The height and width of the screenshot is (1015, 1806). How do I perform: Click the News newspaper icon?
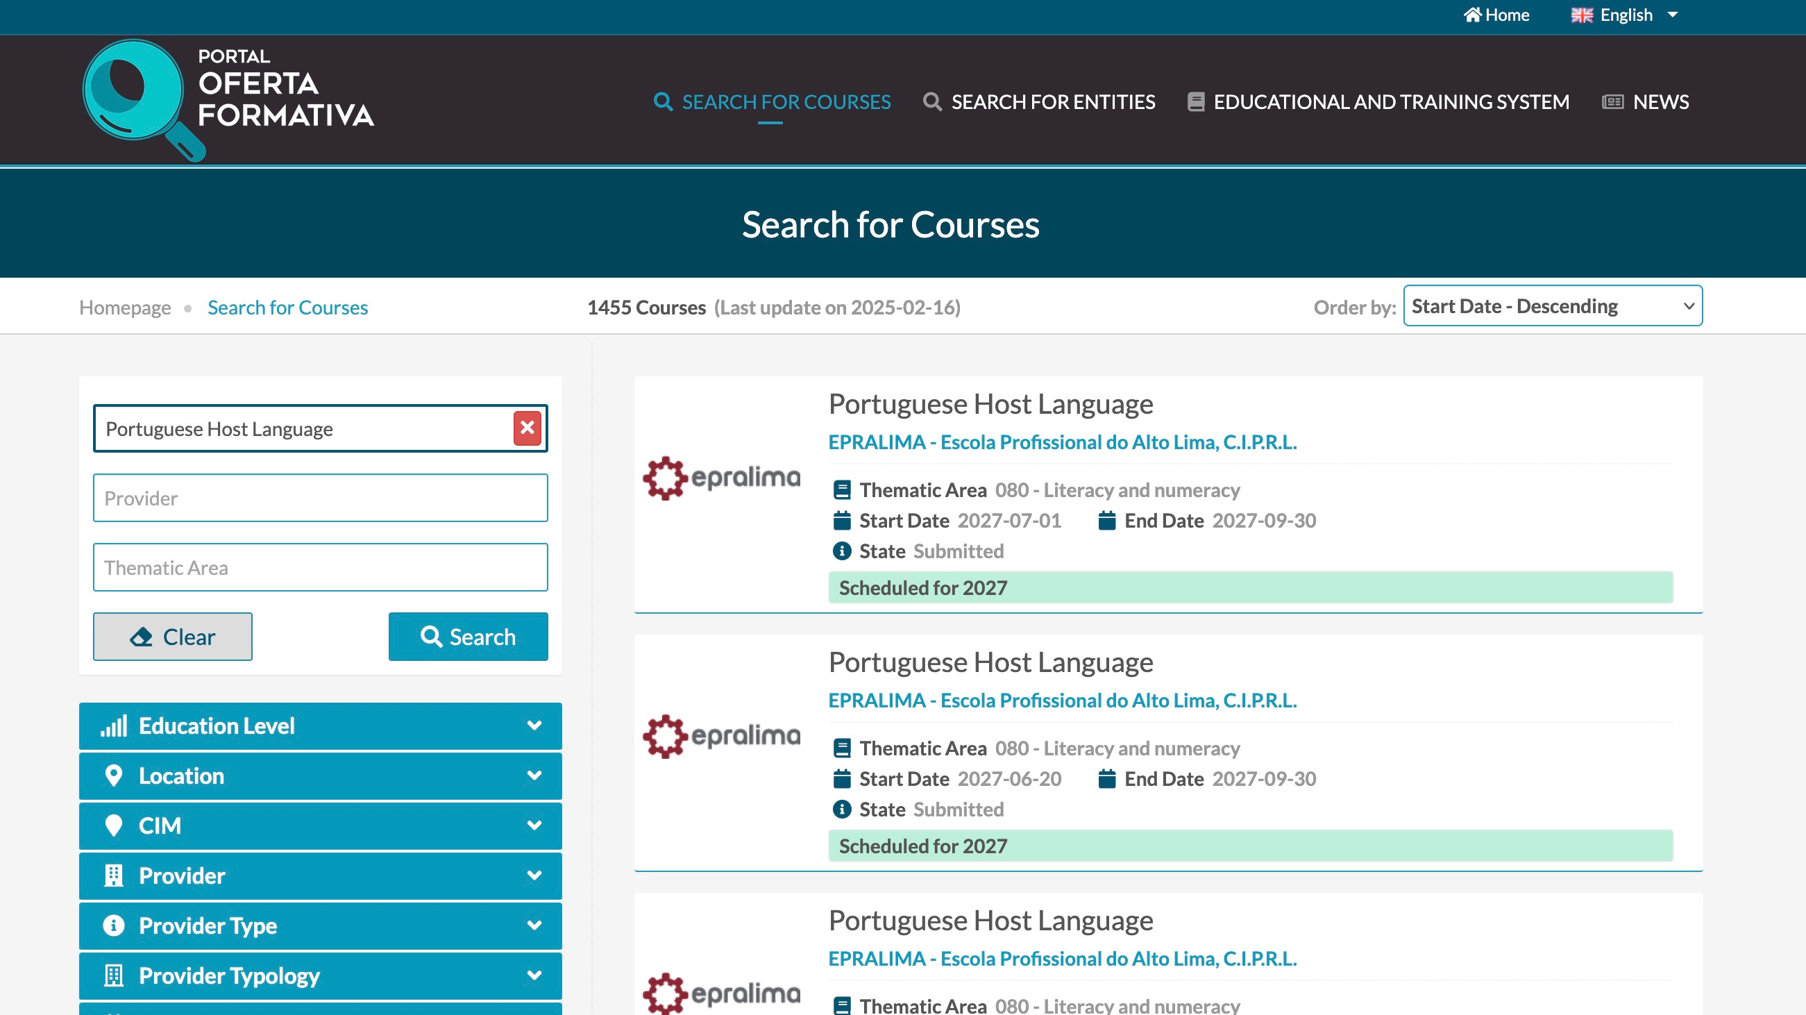pos(1612,102)
